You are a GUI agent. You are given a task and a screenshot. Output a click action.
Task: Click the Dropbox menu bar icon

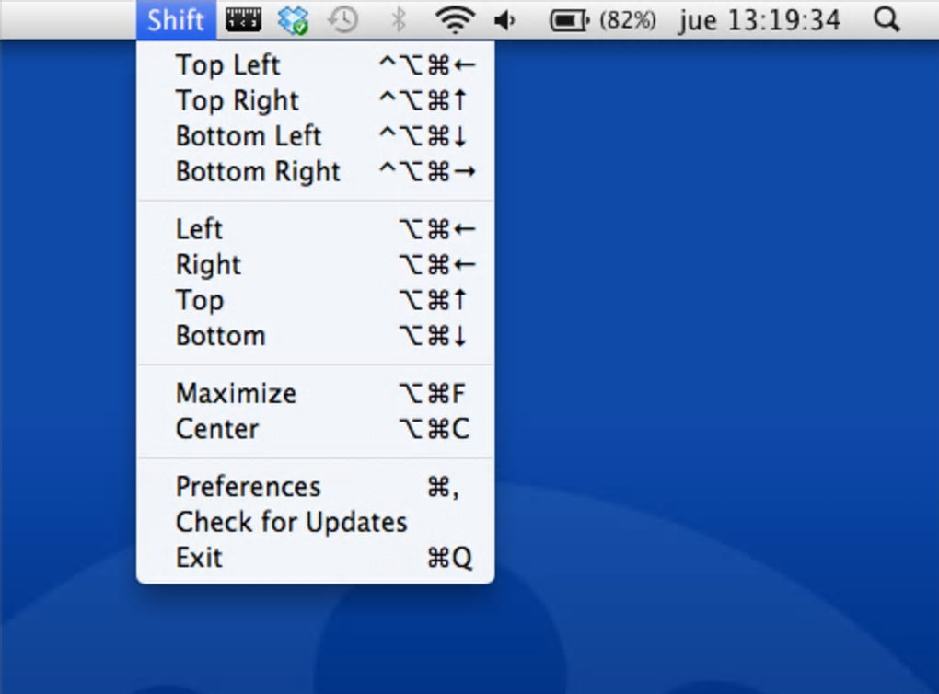[294, 19]
